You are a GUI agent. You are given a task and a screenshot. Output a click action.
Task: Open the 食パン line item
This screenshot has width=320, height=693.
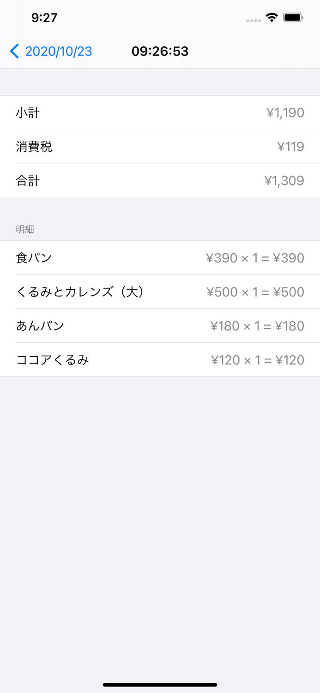pos(160,258)
